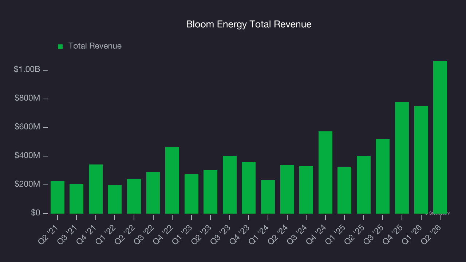Select the Q4 '25 revenue bar

(402, 158)
